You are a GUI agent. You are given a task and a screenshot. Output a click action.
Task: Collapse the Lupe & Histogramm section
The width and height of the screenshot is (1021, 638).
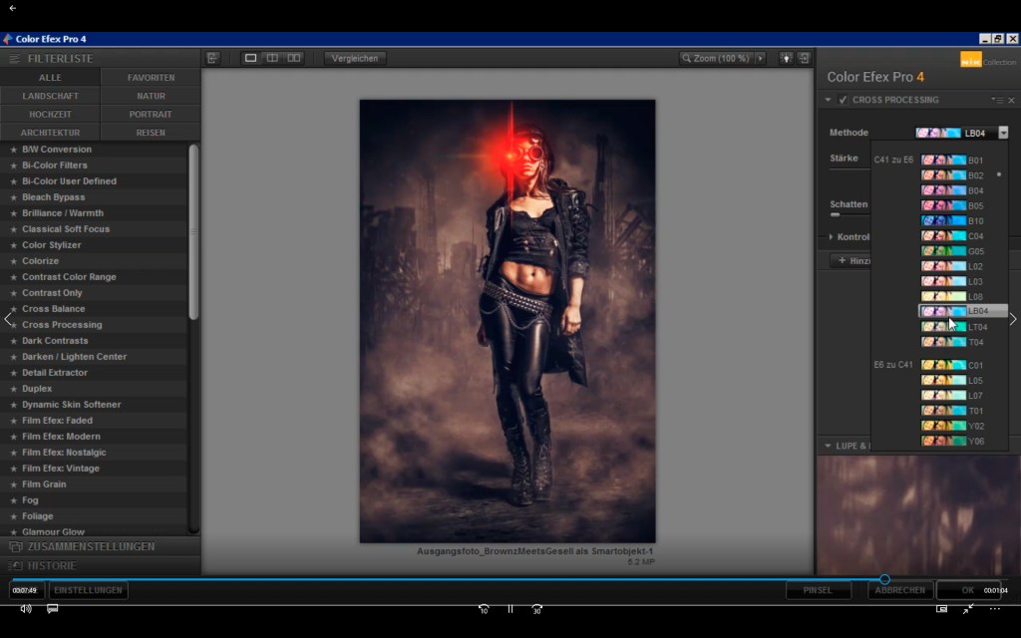[x=828, y=446]
